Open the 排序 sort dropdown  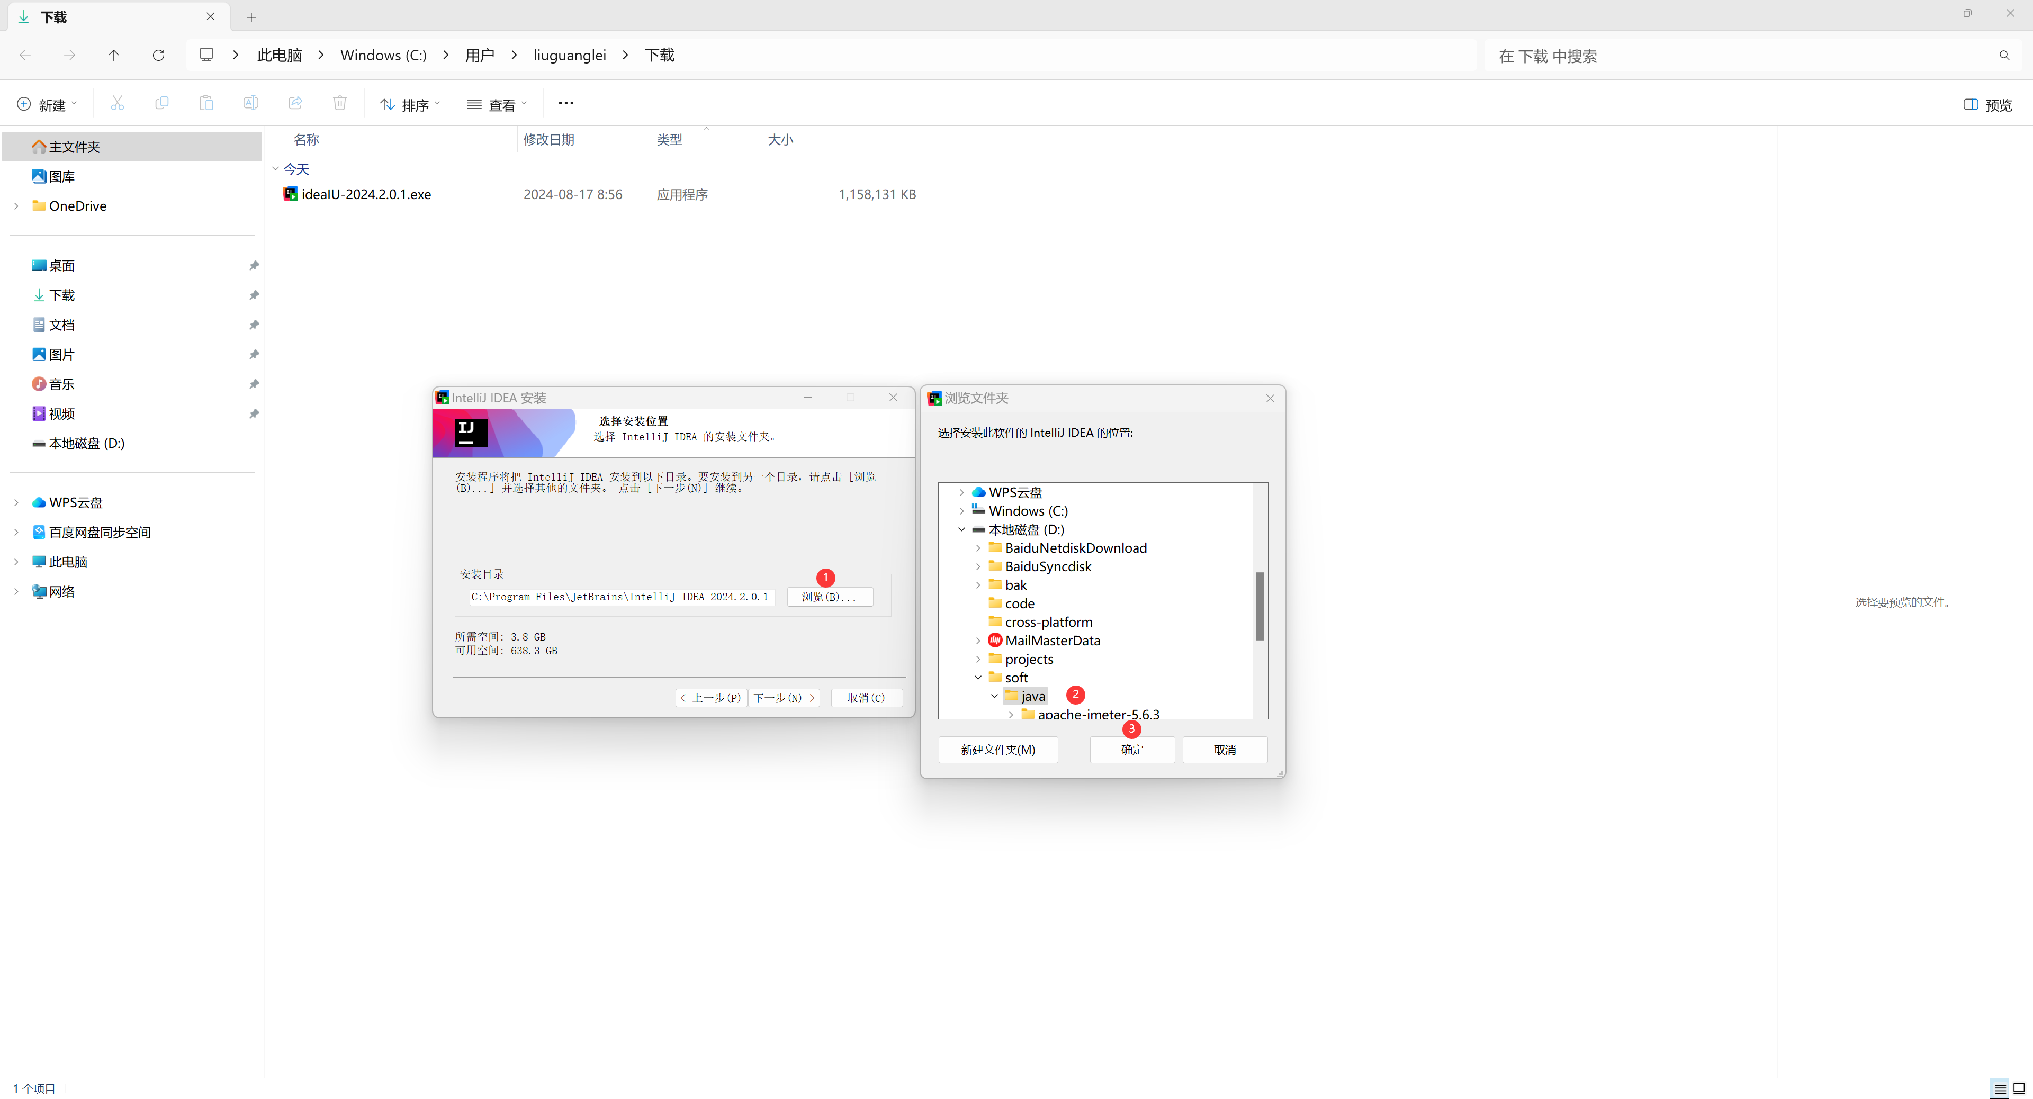click(410, 105)
